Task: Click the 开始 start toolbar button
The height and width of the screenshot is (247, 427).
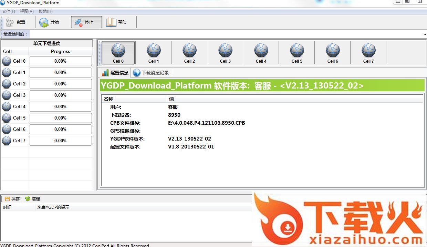Action: click(x=50, y=22)
